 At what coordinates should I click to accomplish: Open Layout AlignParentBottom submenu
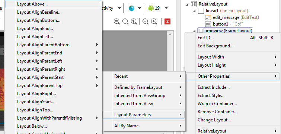pyautogui.click(x=53, y=45)
